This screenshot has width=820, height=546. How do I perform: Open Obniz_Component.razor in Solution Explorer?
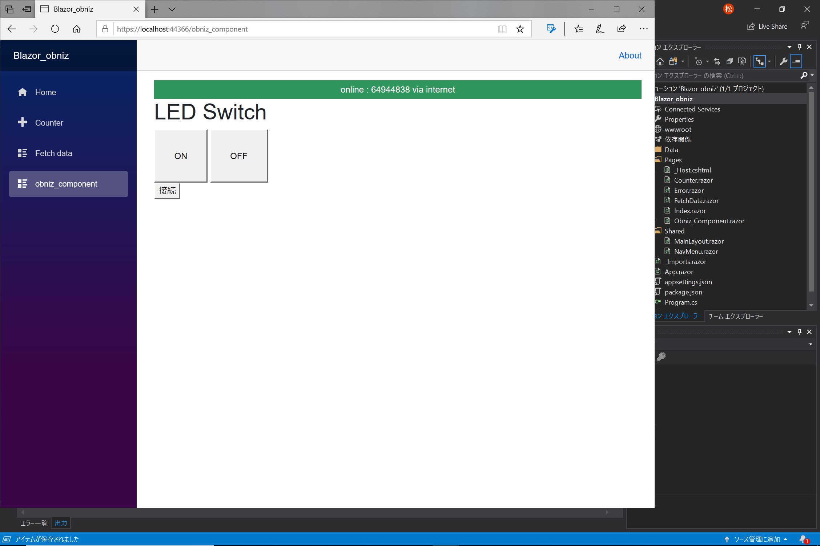pyautogui.click(x=709, y=221)
